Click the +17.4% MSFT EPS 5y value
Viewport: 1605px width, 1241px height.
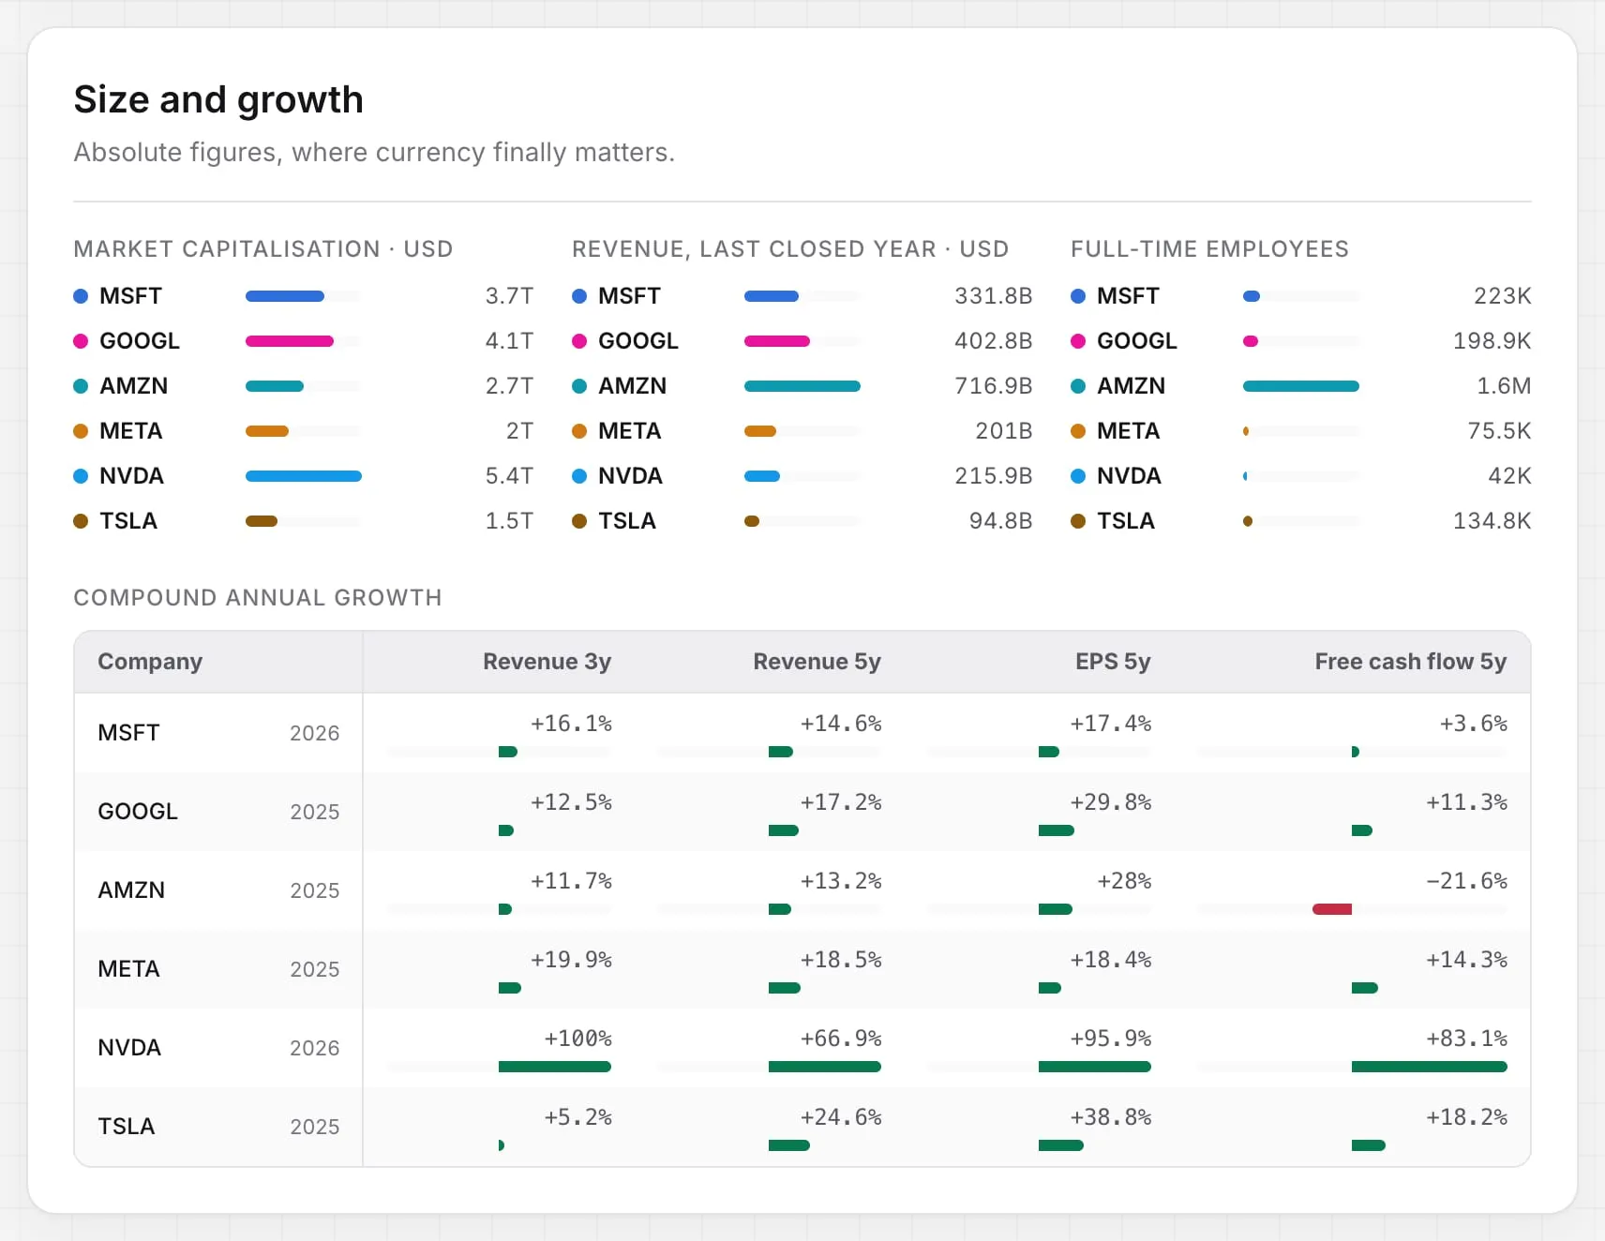pos(1111,724)
